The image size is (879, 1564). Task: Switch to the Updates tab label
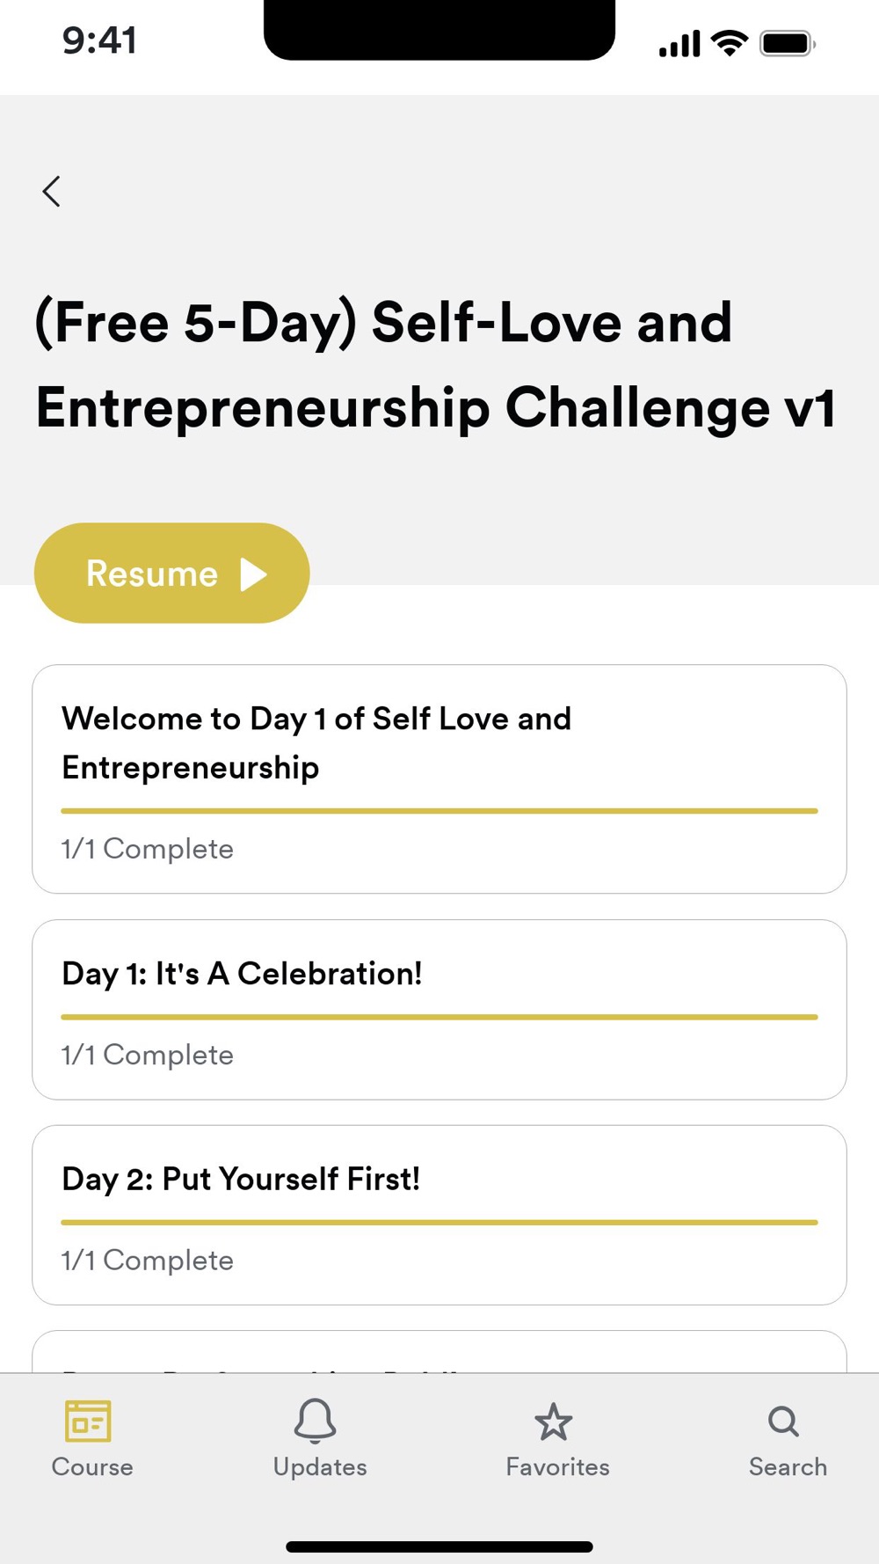pos(320,1466)
